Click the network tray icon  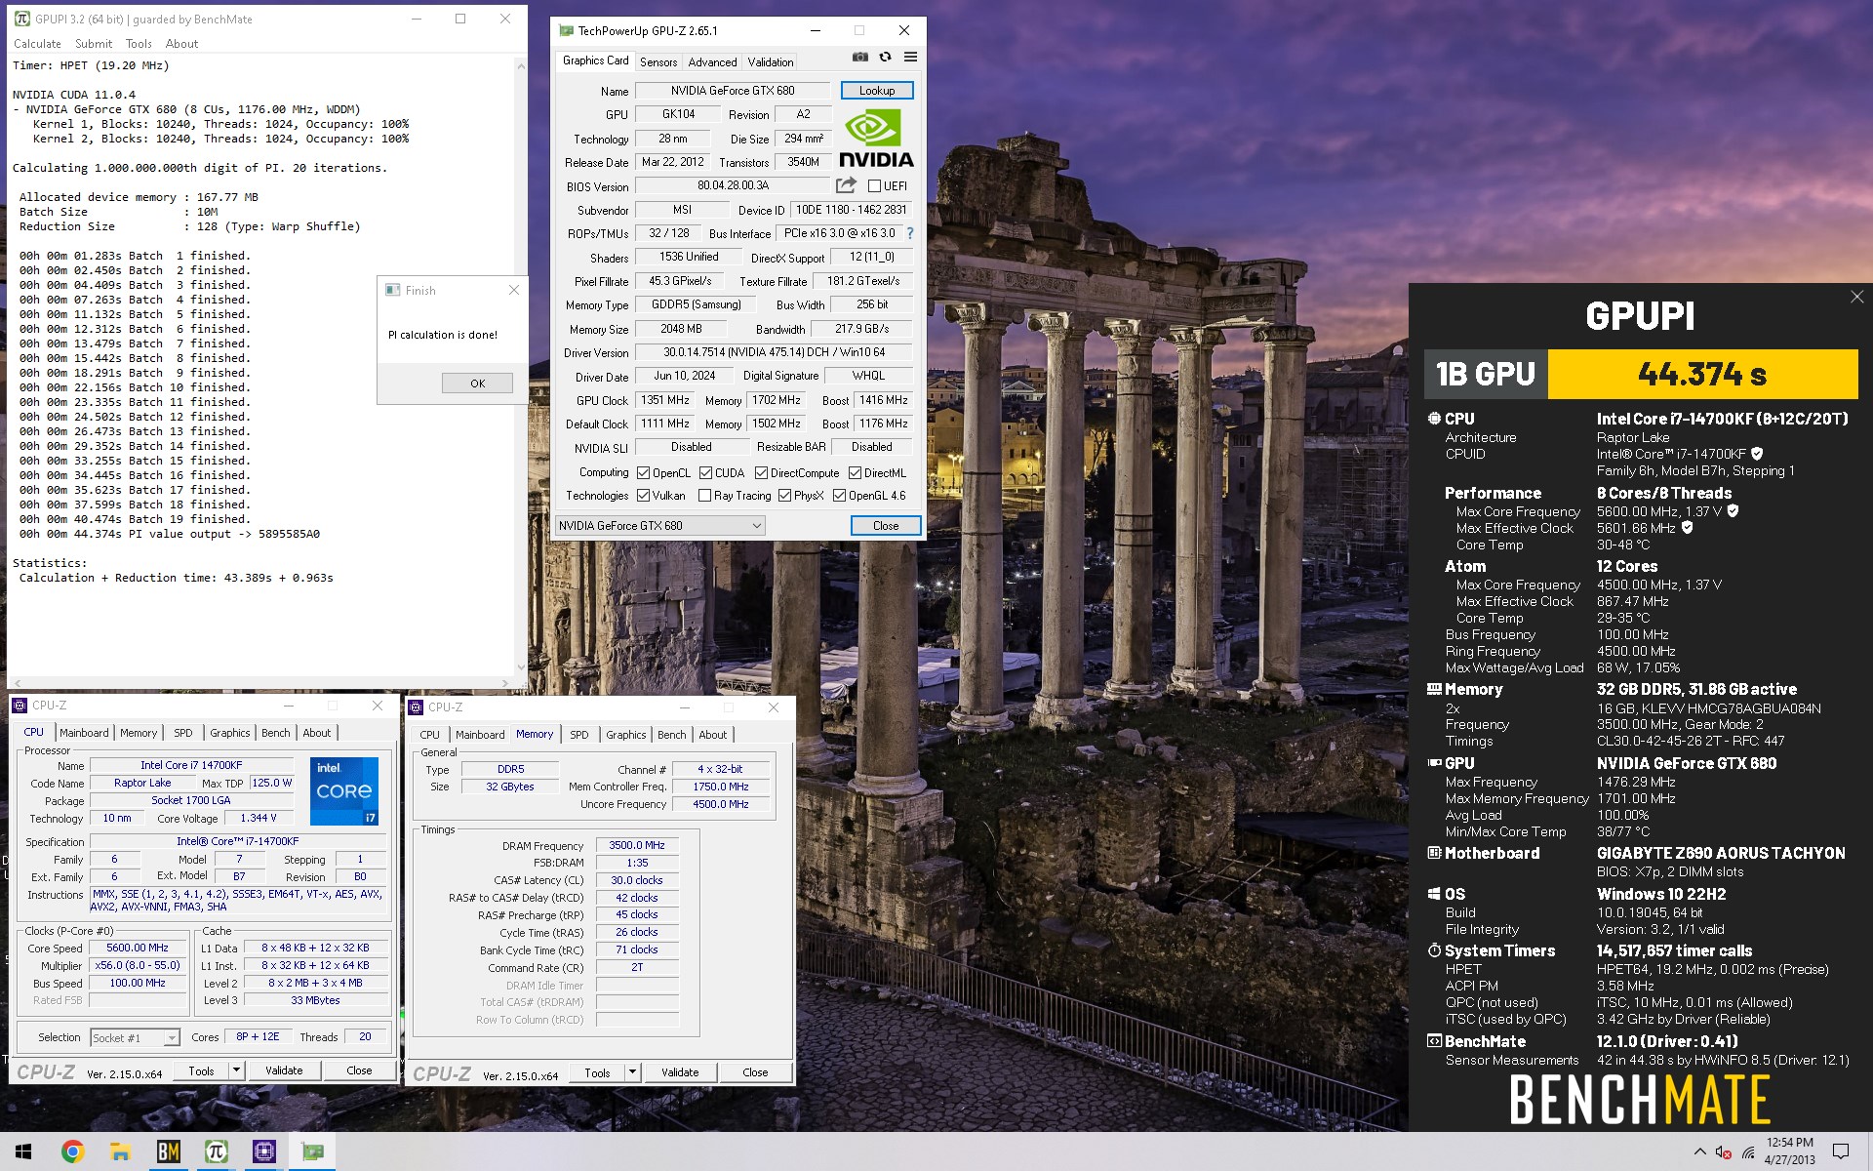click(x=1747, y=1151)
